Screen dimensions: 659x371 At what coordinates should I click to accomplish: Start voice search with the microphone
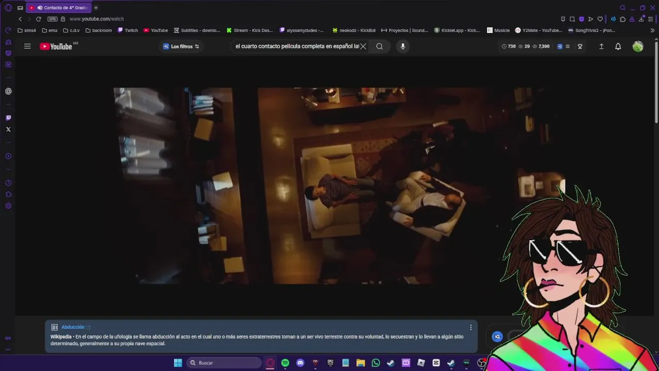point(403,46)
